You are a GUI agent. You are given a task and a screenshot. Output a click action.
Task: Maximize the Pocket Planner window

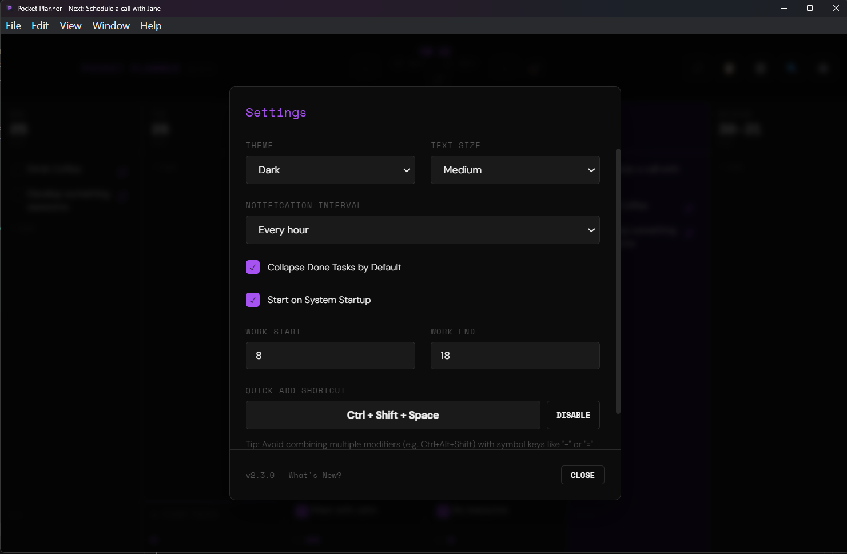point(810,8)
